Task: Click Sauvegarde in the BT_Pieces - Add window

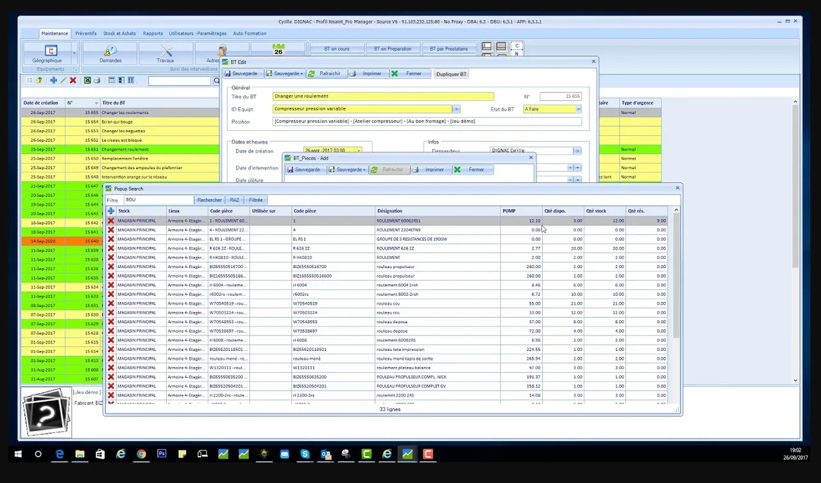Action: click(307, 170)
